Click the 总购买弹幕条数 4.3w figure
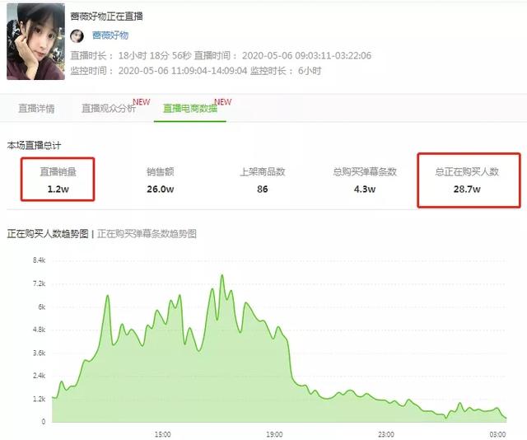 pos(365,189)
